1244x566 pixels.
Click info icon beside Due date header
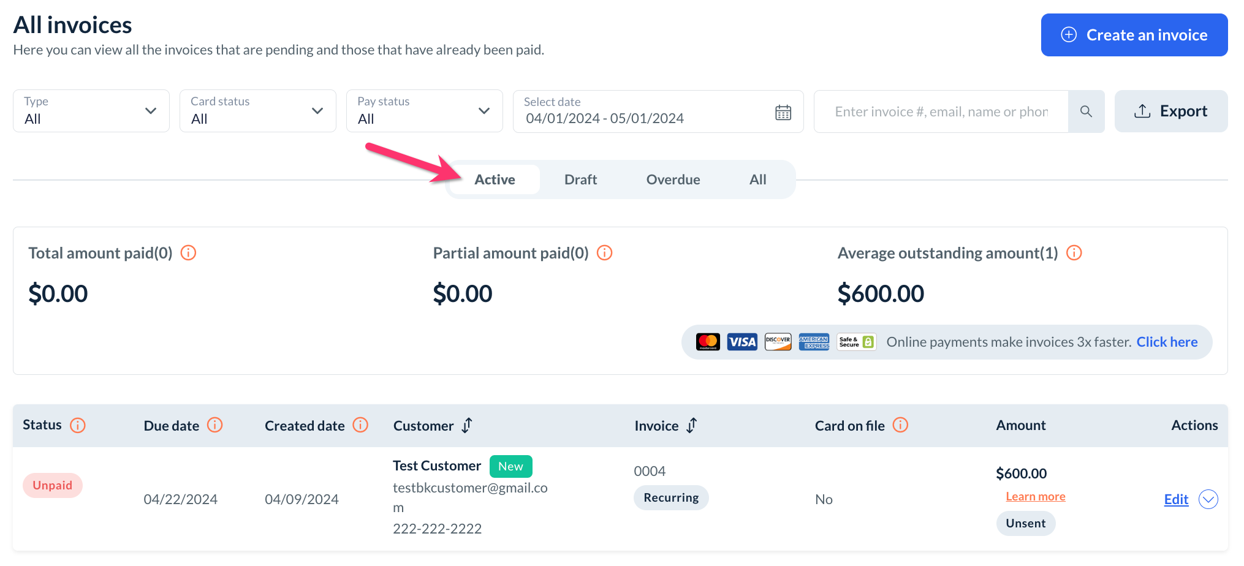214,425
